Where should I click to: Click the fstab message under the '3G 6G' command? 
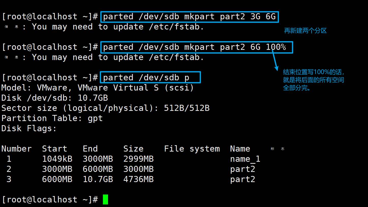(104, 27)
